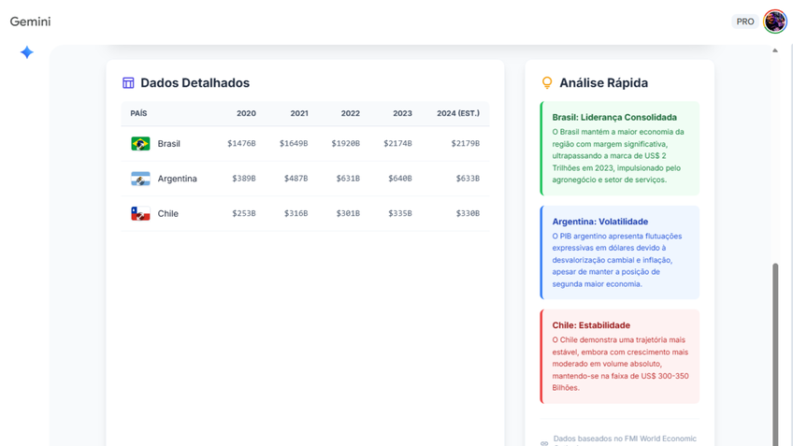The width and height of the screenshot is (793, 446).
Task: Click the lightbulb icon beside Análise Rápida
Action: coord(547,83)
